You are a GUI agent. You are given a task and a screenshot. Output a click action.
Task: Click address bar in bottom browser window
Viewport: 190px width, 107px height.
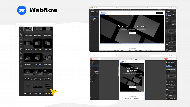coord(133,56)
